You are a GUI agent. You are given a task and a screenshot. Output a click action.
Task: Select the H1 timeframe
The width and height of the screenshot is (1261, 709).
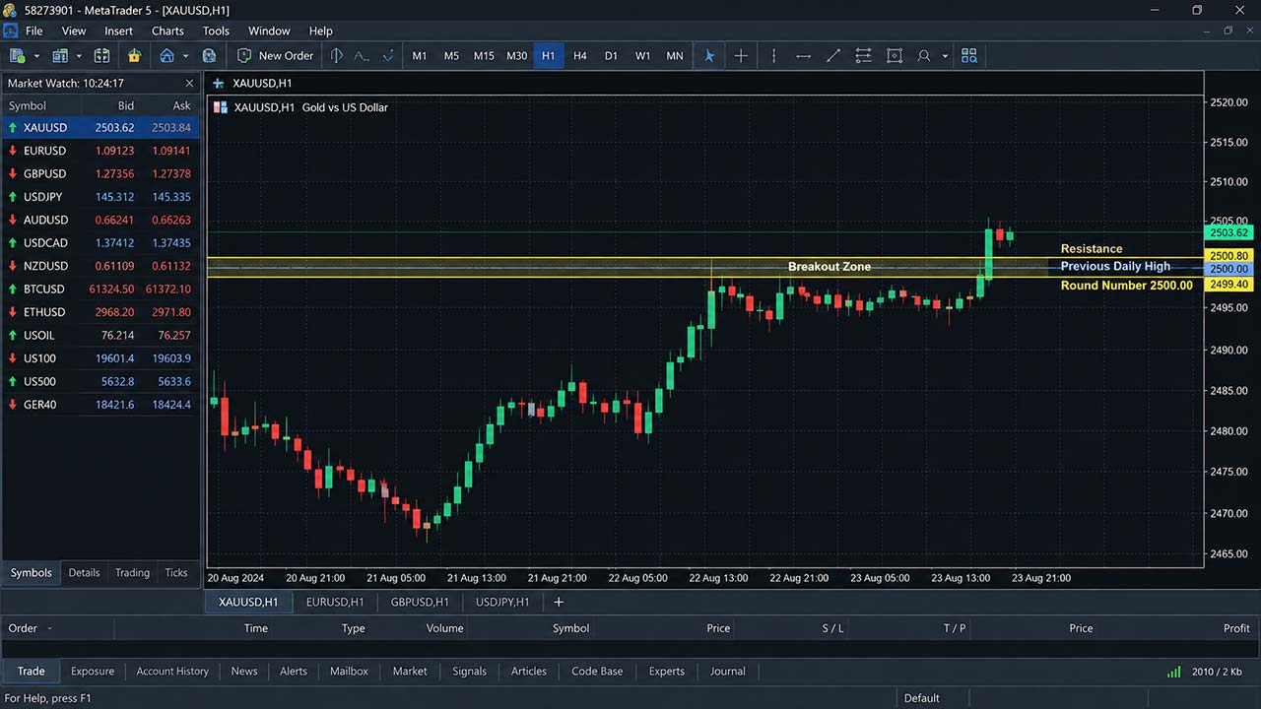pos(549,56)
